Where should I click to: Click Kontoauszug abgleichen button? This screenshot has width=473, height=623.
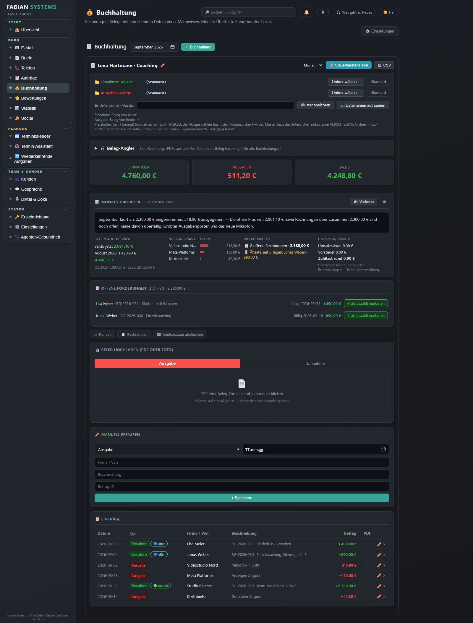click(180, 335)
